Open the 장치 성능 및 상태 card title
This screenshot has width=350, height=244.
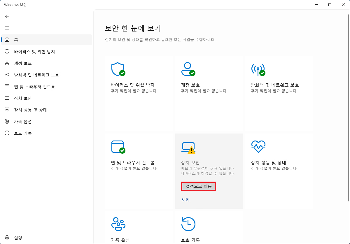pyautogui.click(x=269, y=163)
